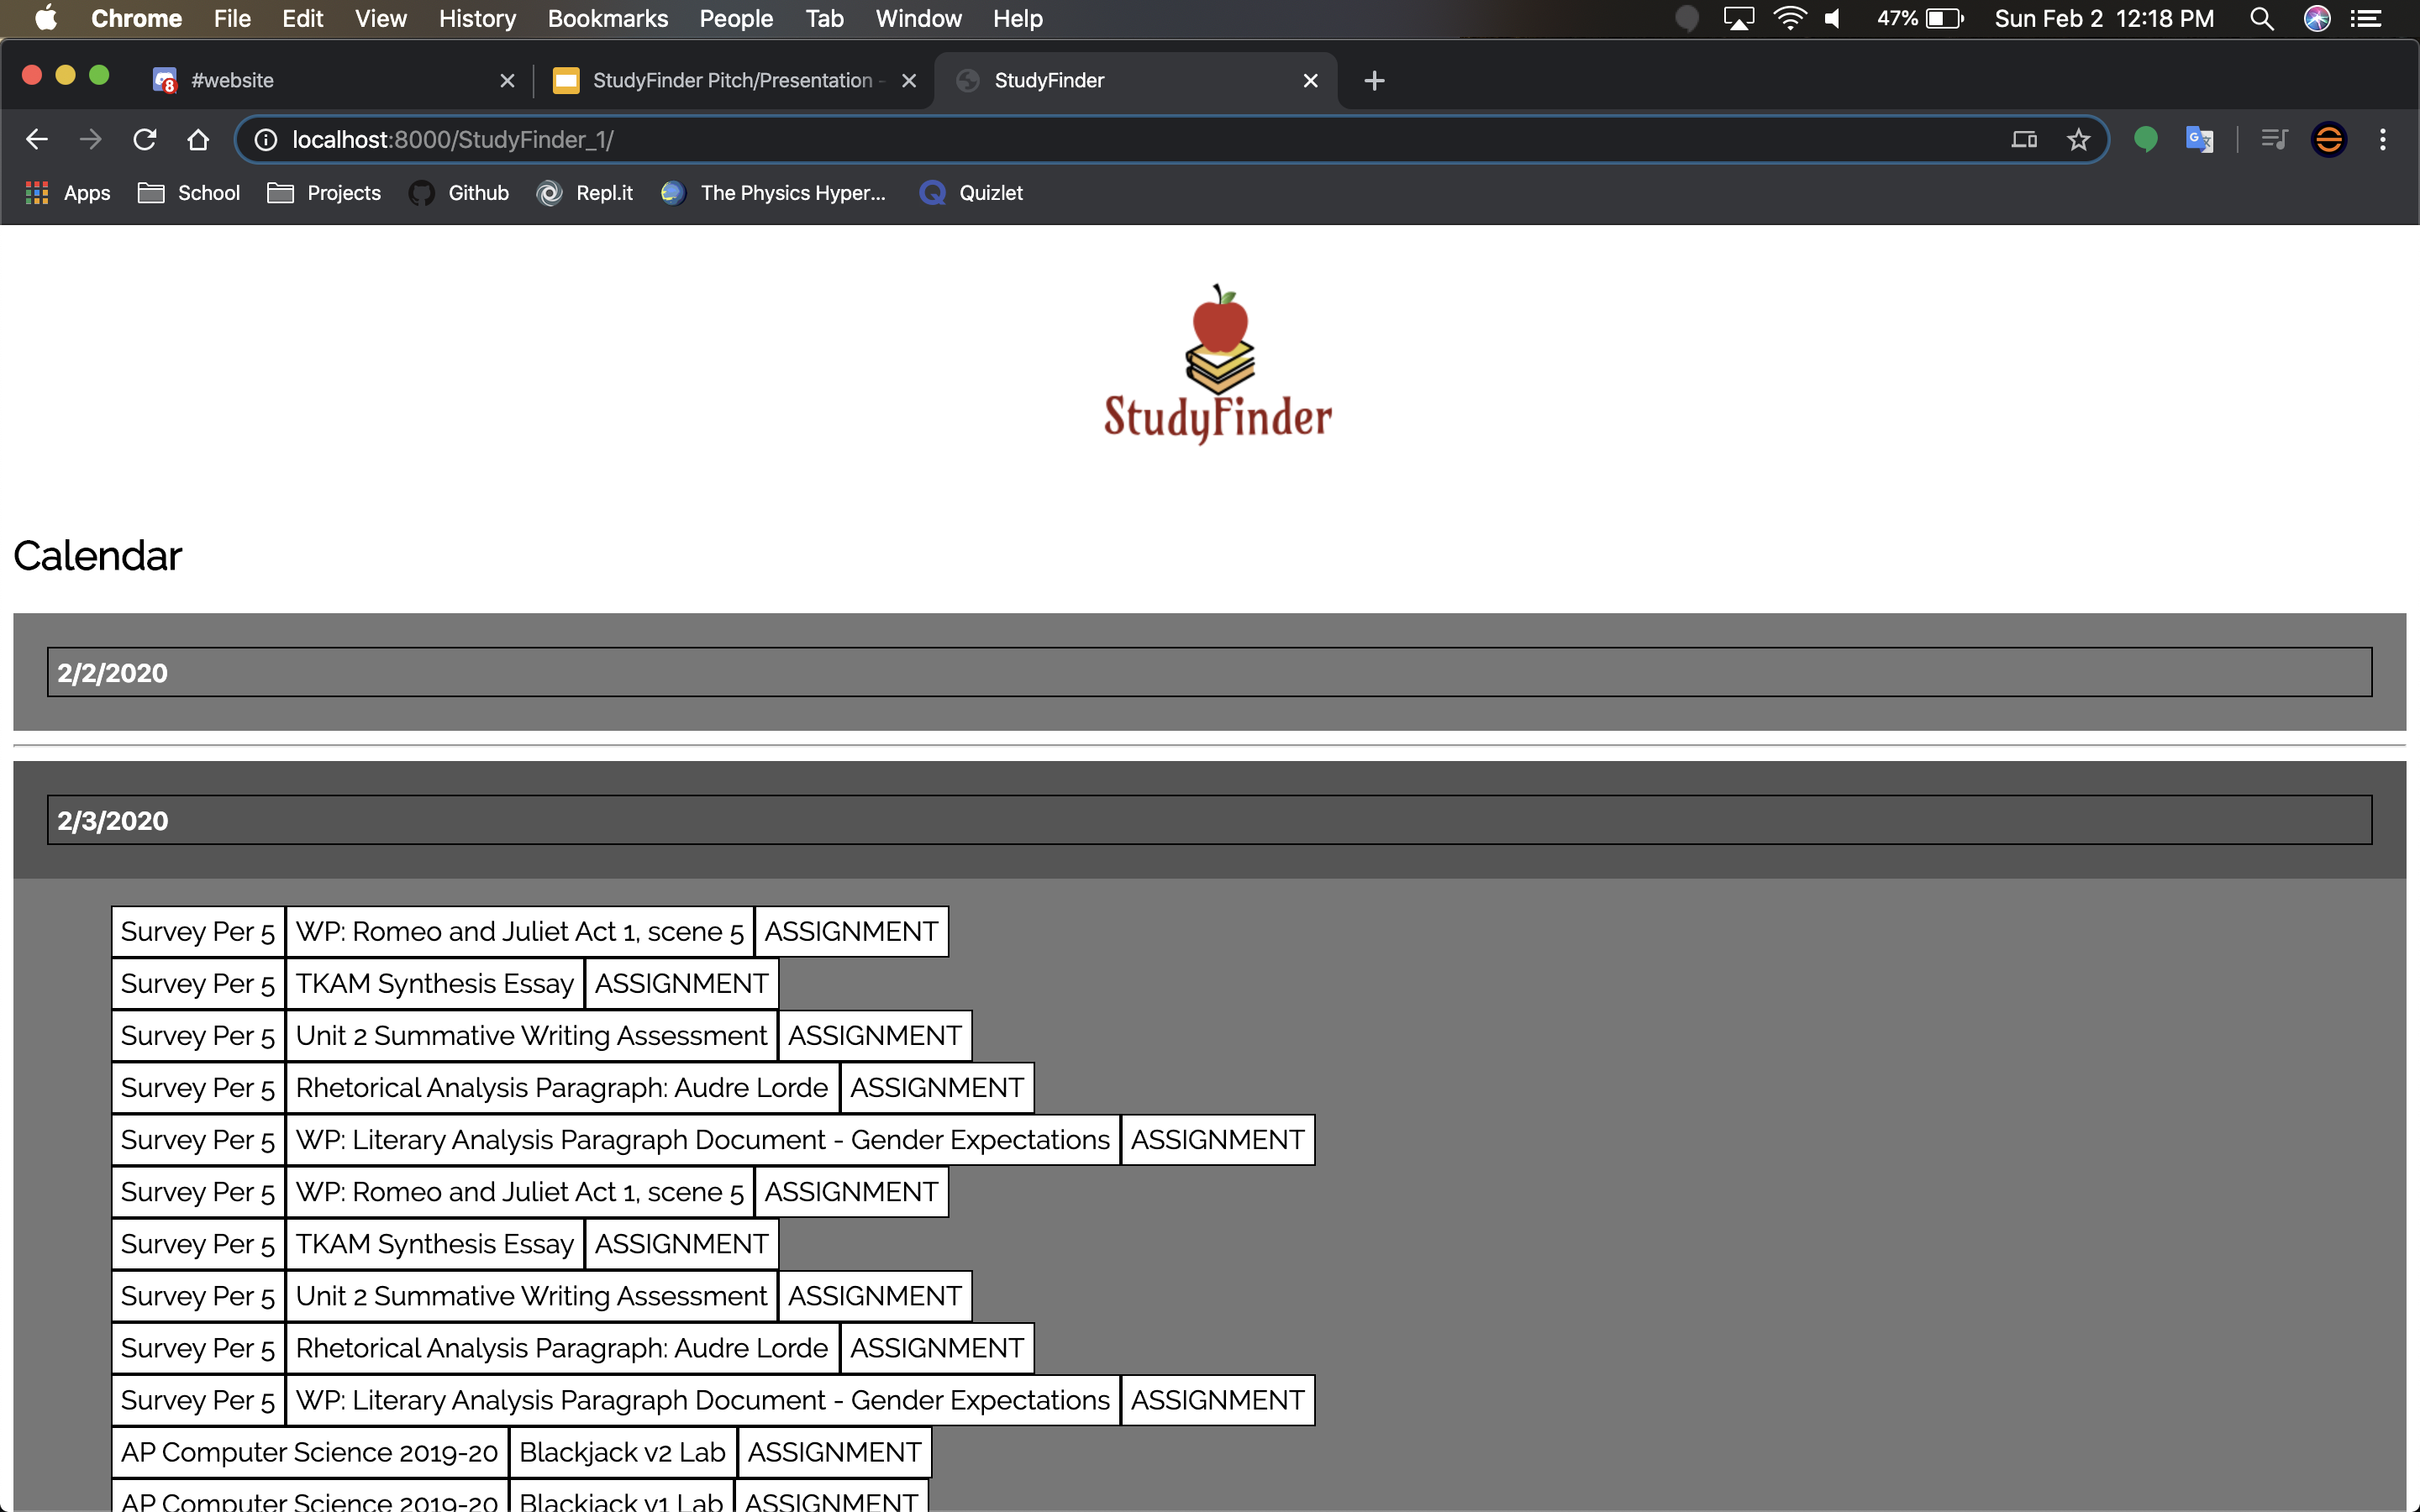This screenshot has width=2420, height=1512.
Task: Open new tab with plus button
Action: click(1374, 80)
